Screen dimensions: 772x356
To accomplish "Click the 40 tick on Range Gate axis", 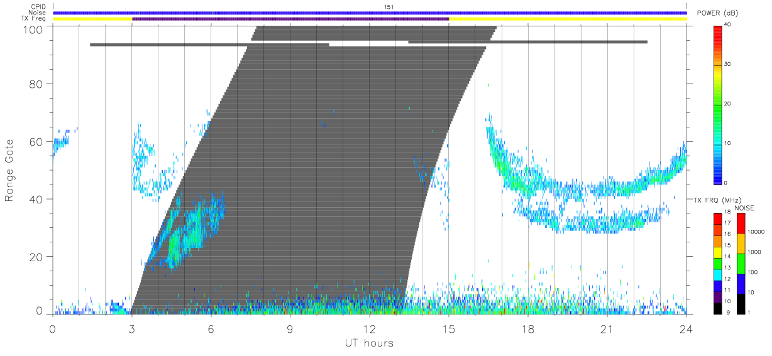I will pos(35,199).
